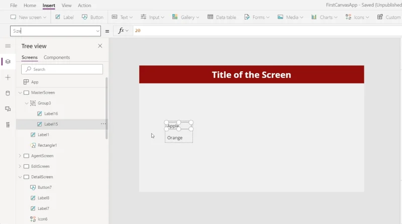The width and height of the screenshot is (402, 224).
Task: Open the Media dropdown in ribbon
Action: 290,17
